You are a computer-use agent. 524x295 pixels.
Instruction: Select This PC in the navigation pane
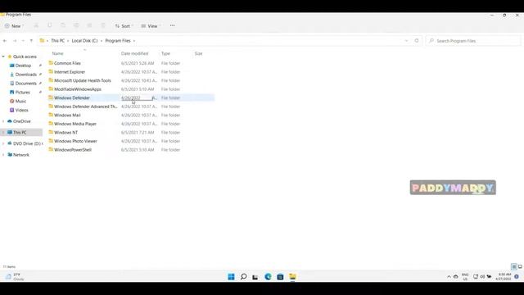tap(20, 133)
